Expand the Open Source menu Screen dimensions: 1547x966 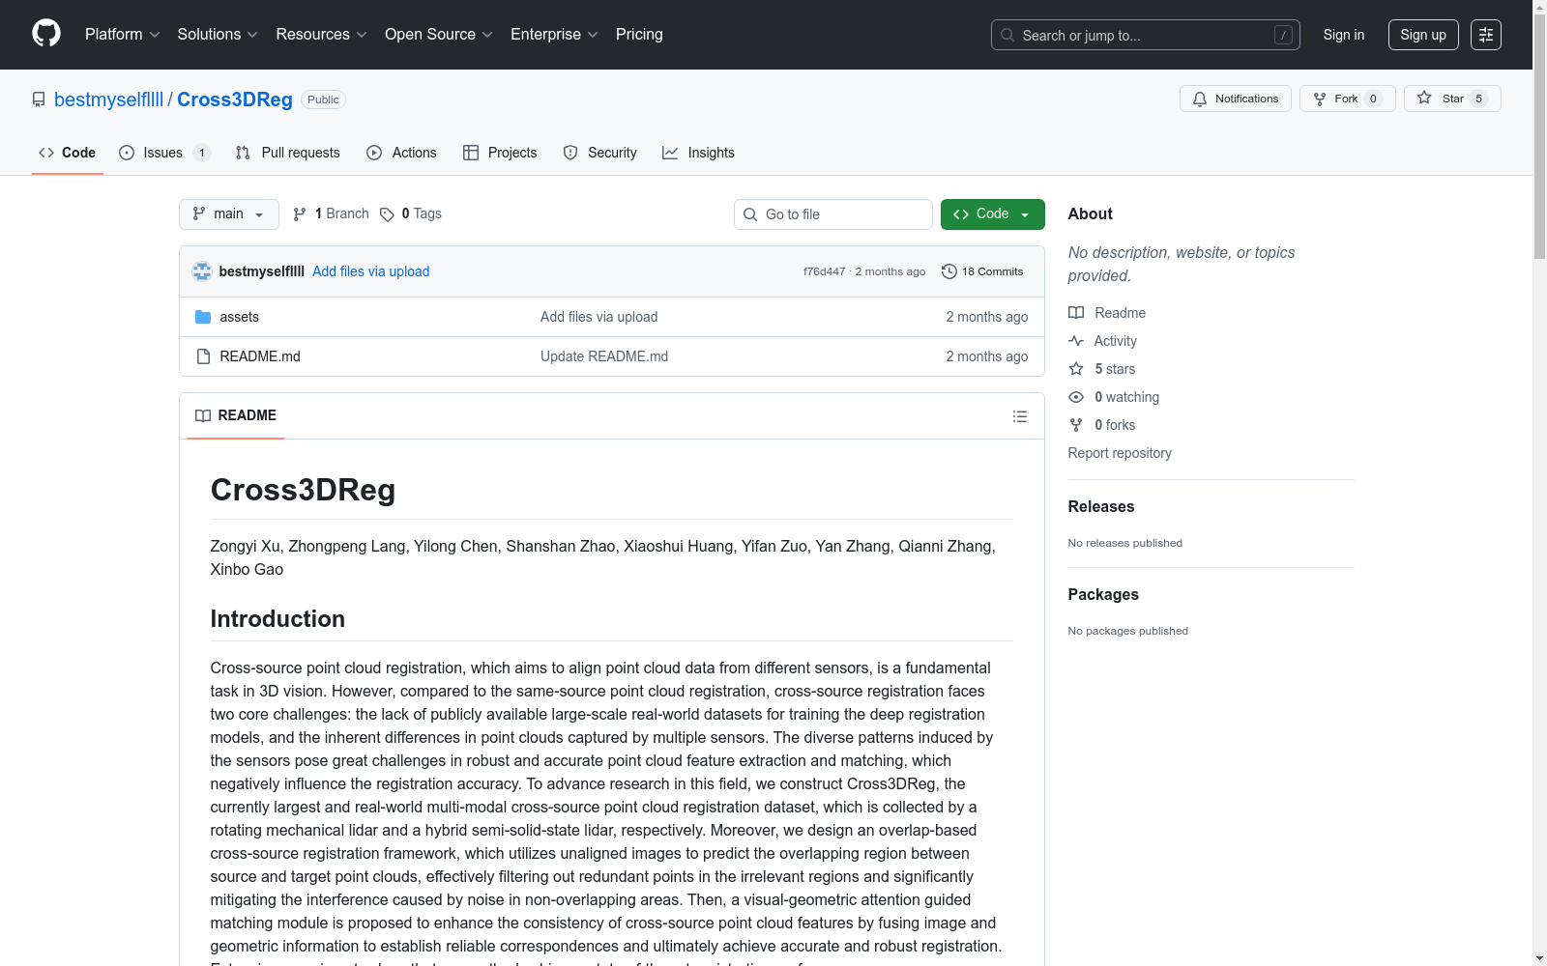pos(439,35)
